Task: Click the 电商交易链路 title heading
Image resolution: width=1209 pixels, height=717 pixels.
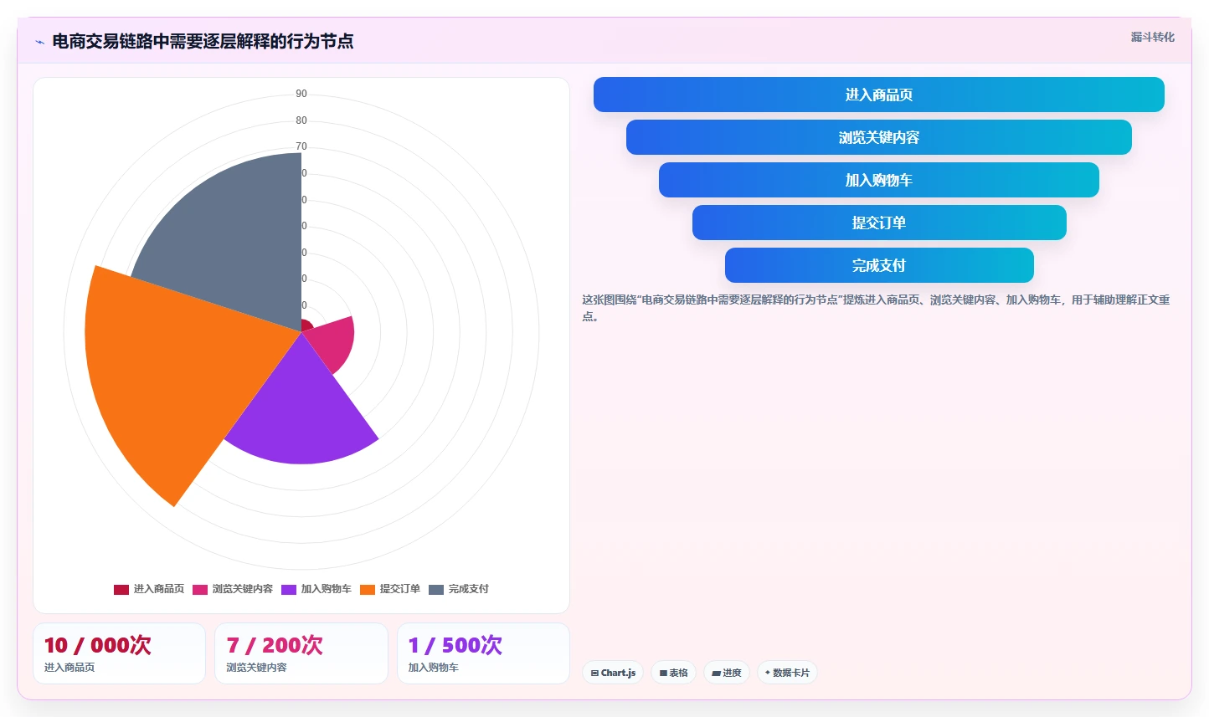Action: (x=203, y=41)
